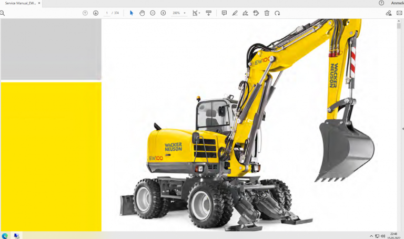404x239 pixels.
Task: Click the vertical scrollbar thumb
Action: pos(399,26)
